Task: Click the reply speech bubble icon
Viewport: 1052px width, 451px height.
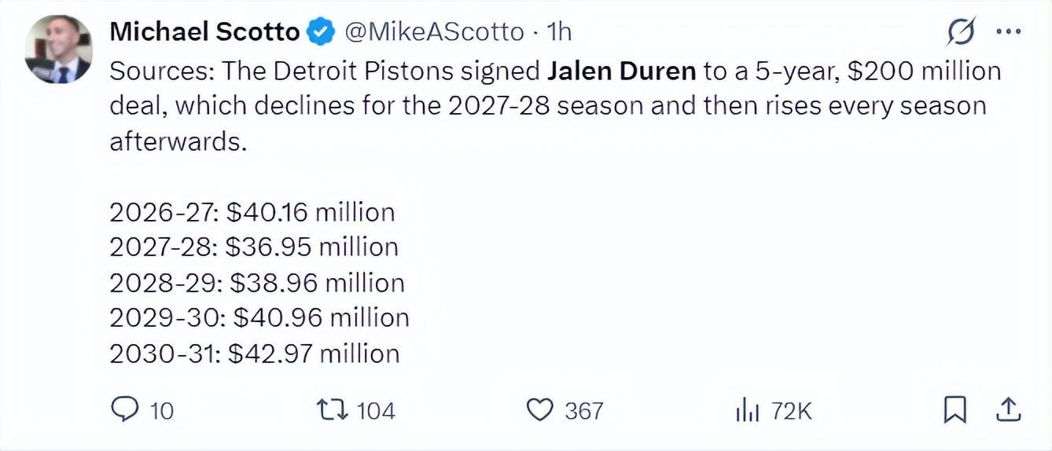Action: [x=126, y=409]
